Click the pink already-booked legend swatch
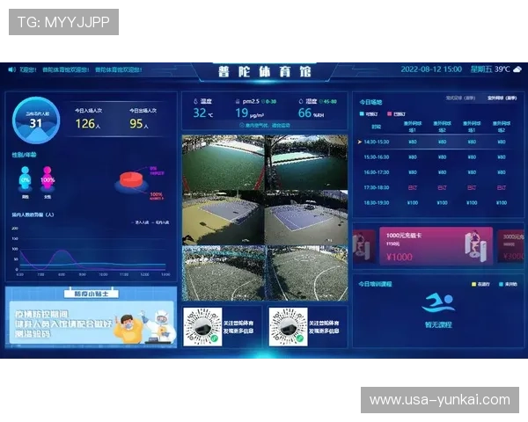 (389, 114)
